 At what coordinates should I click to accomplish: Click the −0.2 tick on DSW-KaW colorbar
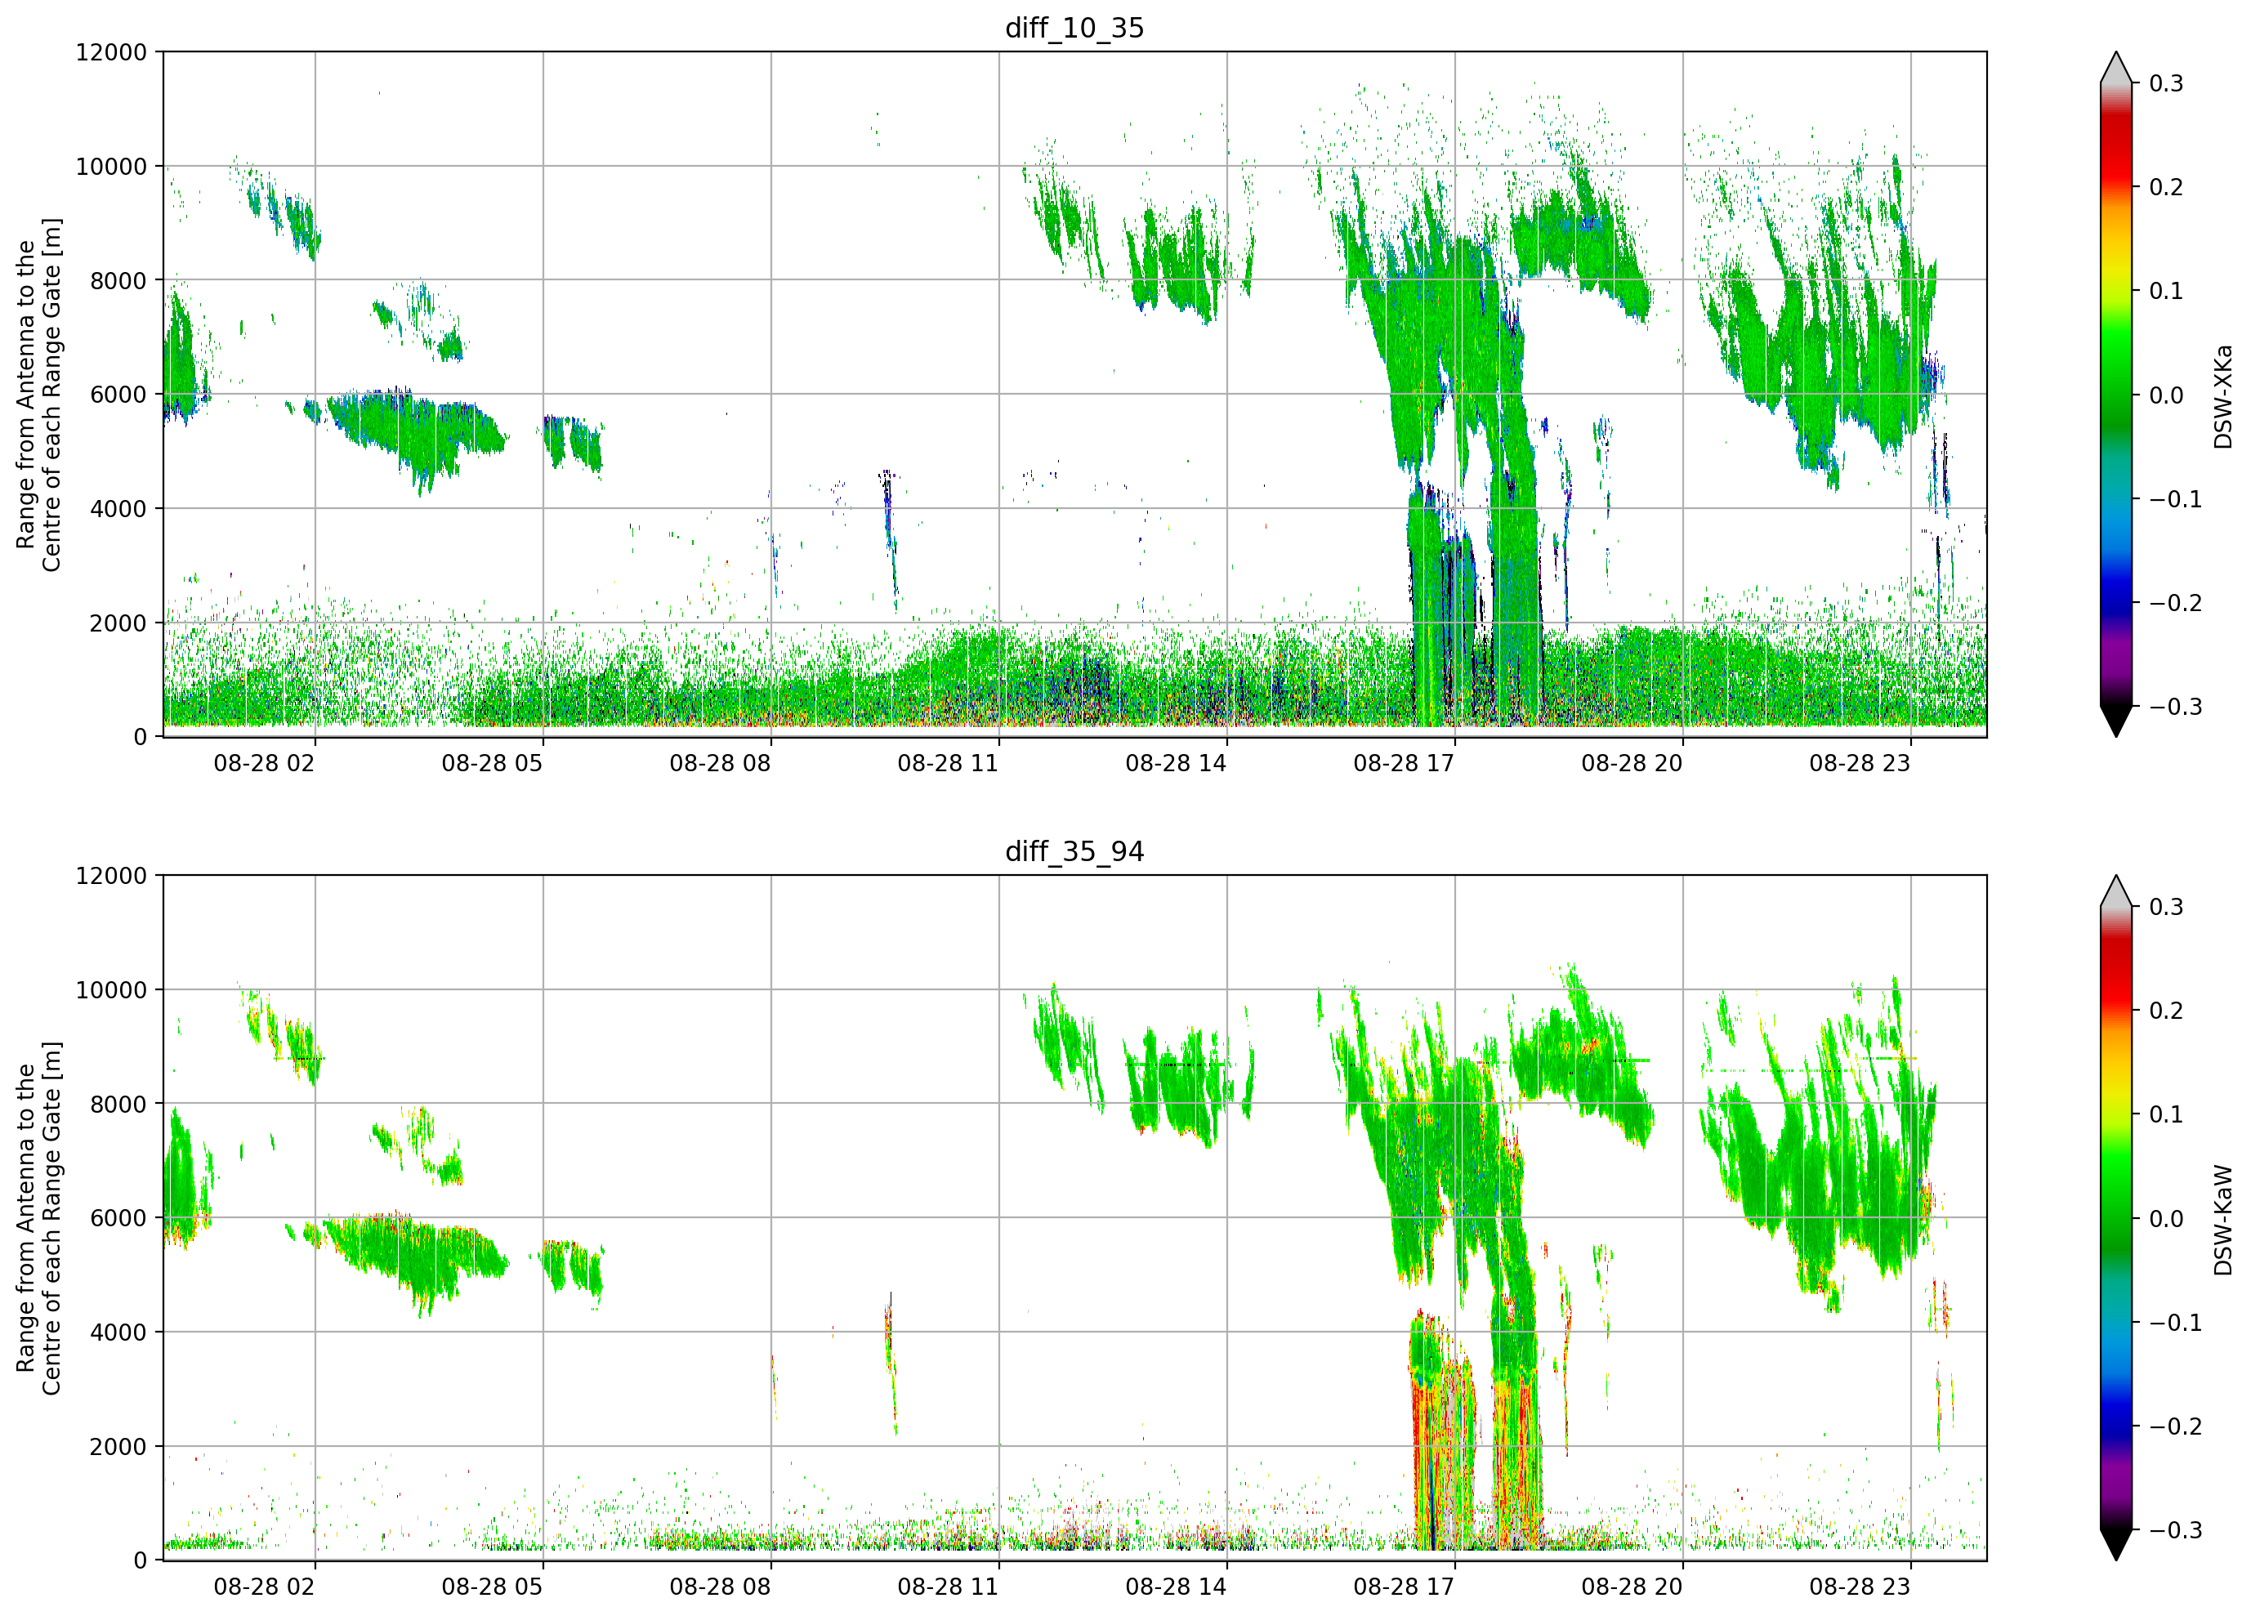[x=2176, y=1426]
